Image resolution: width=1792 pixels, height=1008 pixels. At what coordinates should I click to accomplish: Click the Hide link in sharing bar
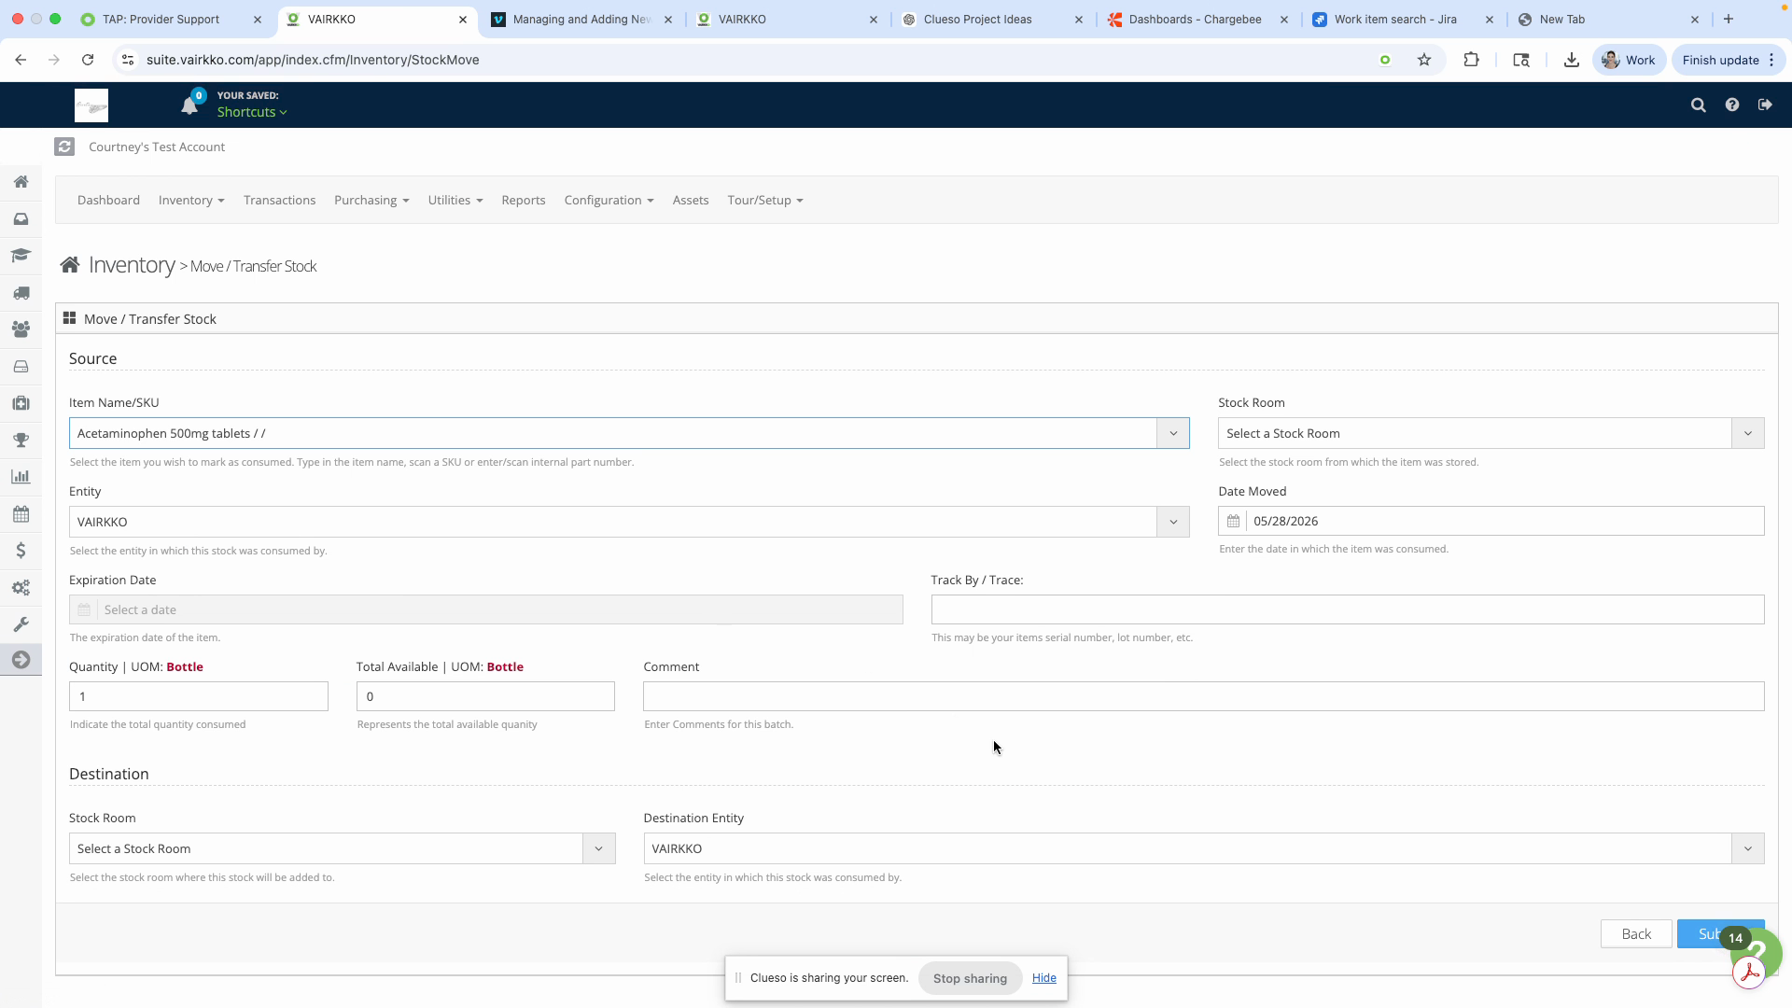tap(1043, 977)
